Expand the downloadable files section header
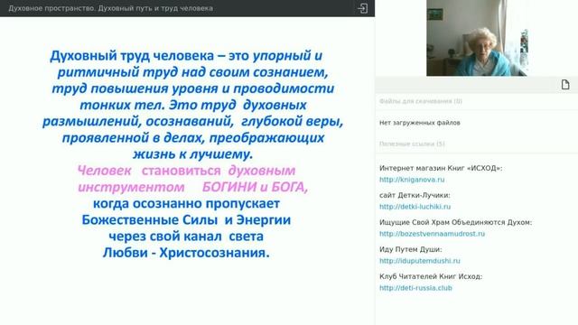This screenshot has height=325, width=578. point(421,101)
